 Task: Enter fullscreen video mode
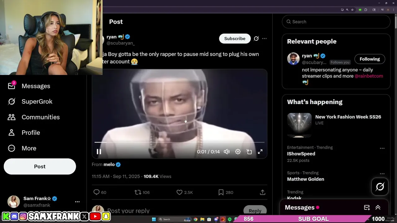coord(260,151)
